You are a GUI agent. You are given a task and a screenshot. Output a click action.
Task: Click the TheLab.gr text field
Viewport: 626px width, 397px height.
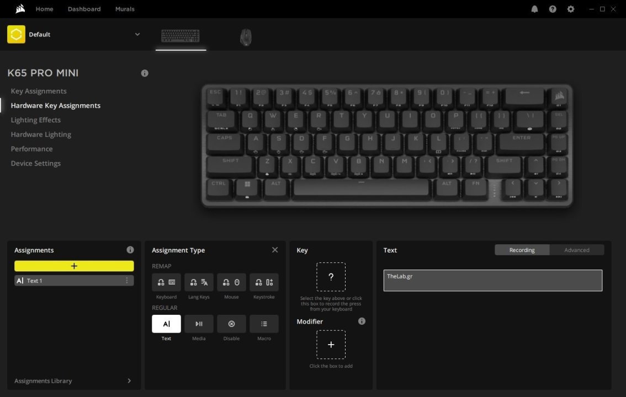(x=492, y=280)
